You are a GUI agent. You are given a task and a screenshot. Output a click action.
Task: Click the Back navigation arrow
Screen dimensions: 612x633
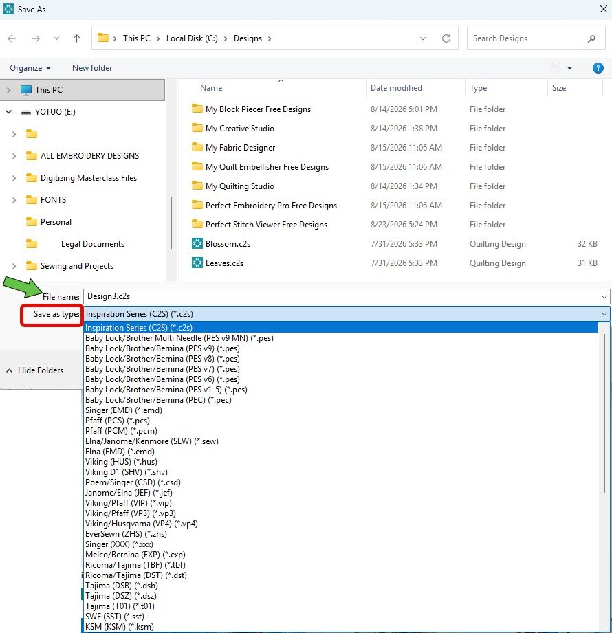12,38
